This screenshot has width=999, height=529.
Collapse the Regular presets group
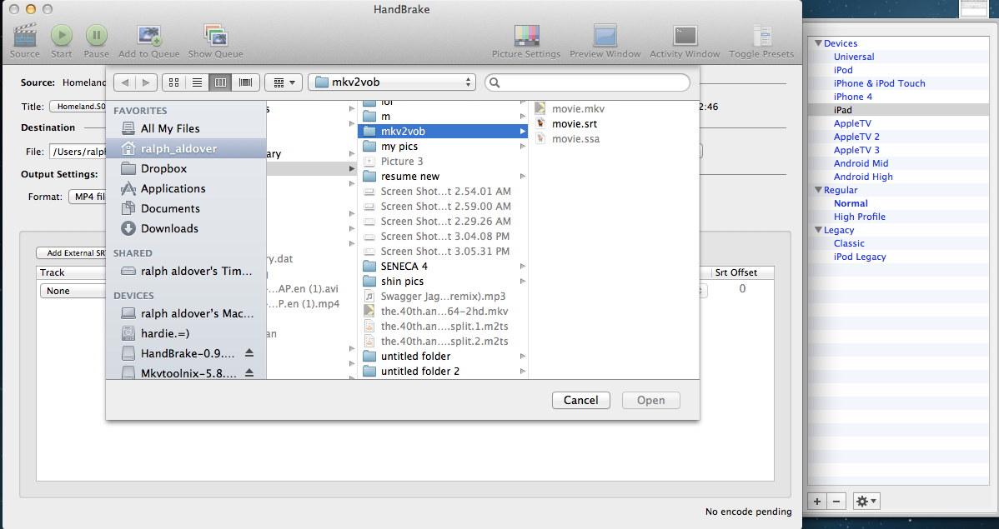[x=818, y=190]
